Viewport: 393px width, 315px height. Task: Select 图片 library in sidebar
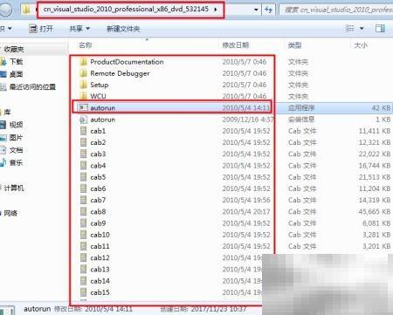(x=16, y=138)
